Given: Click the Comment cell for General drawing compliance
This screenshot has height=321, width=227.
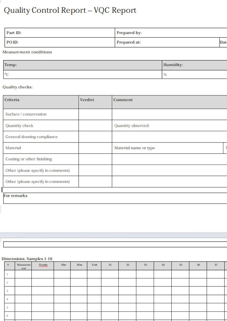Looking at the screenshot, I should [x=170, y=137].
